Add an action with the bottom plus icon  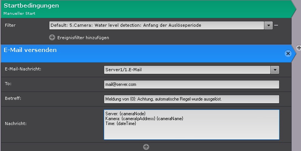click(x=147, y=147)
